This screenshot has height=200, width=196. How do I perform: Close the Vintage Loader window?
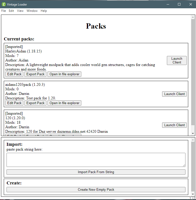click(191, 4)
